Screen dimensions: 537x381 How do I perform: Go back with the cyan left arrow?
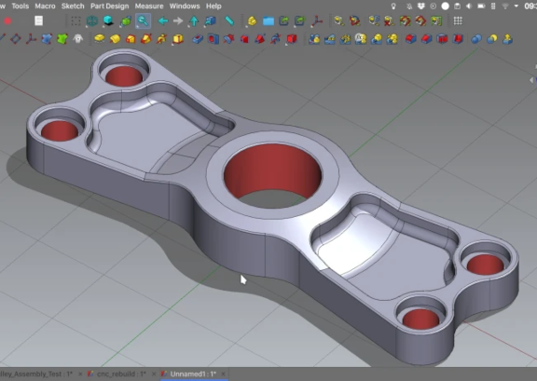coord(162,21)
